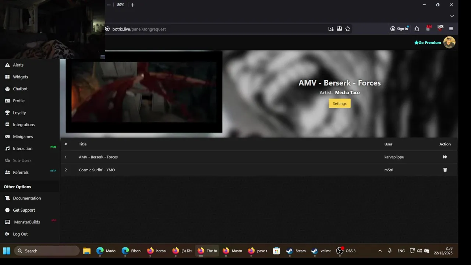Screen dimensions: 471x265
Task: Click Go Premium
Action: pos(428,43)
